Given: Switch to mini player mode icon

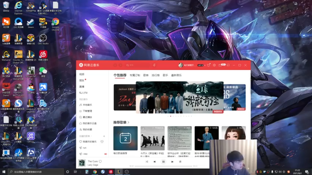Looking at the screenshot, I should coord(228,65).
